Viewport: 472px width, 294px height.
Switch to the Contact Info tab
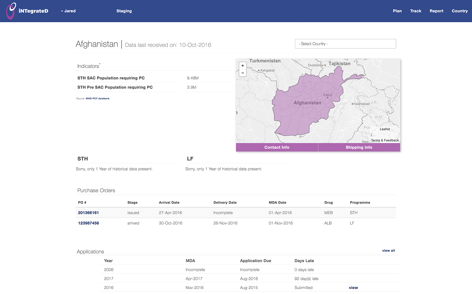click(x=277, y=147)
